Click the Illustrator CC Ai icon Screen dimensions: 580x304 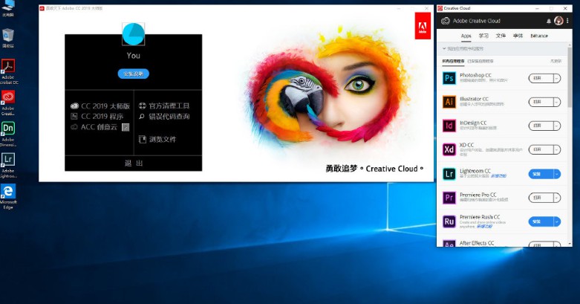449,102
